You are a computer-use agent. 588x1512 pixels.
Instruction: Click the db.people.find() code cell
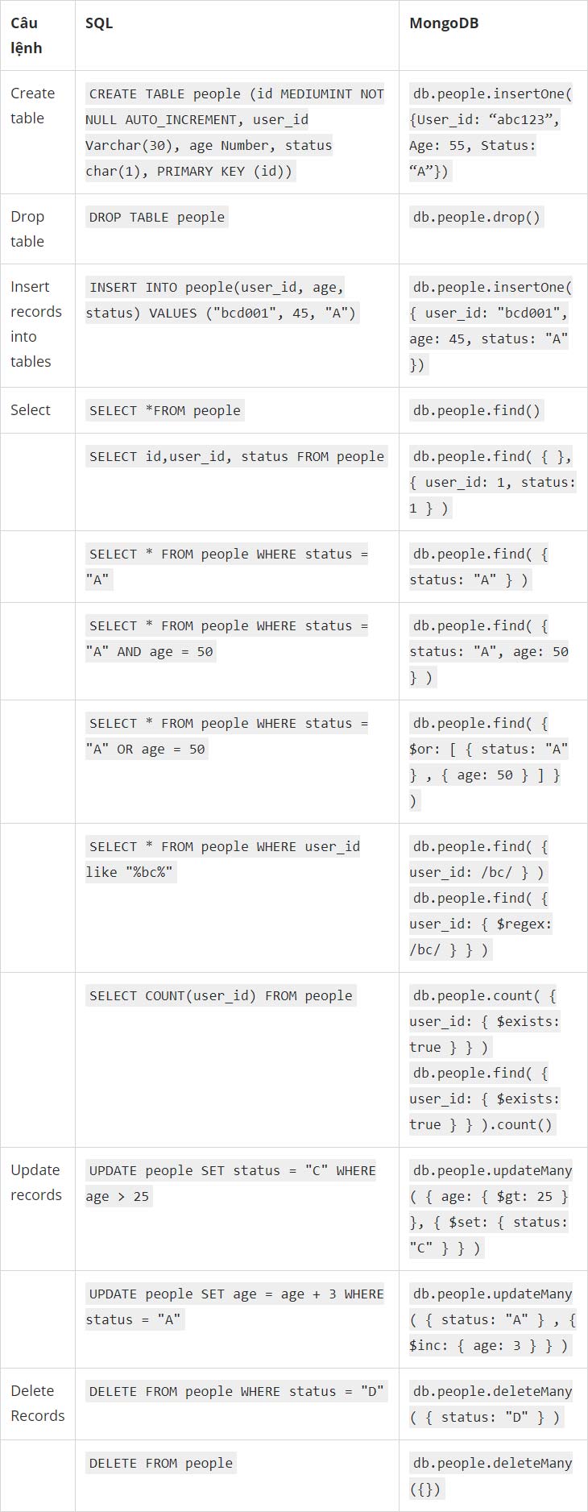(477, 410)
